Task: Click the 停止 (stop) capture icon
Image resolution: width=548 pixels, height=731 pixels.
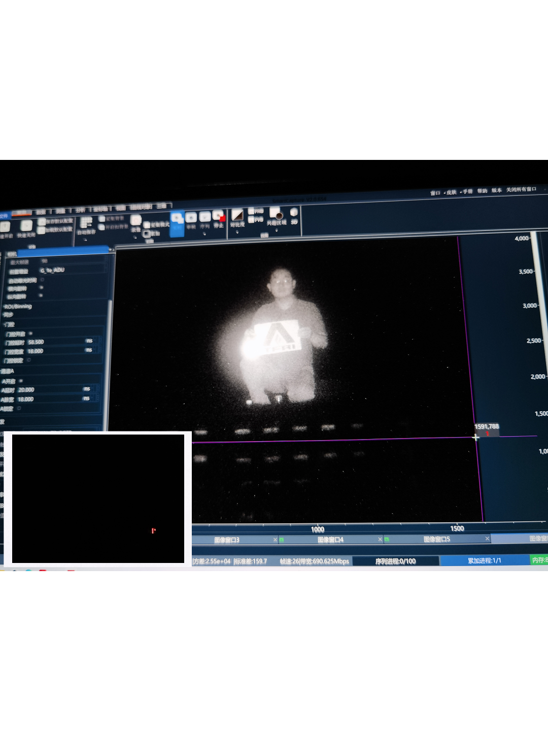Action: tap(219, 217)
